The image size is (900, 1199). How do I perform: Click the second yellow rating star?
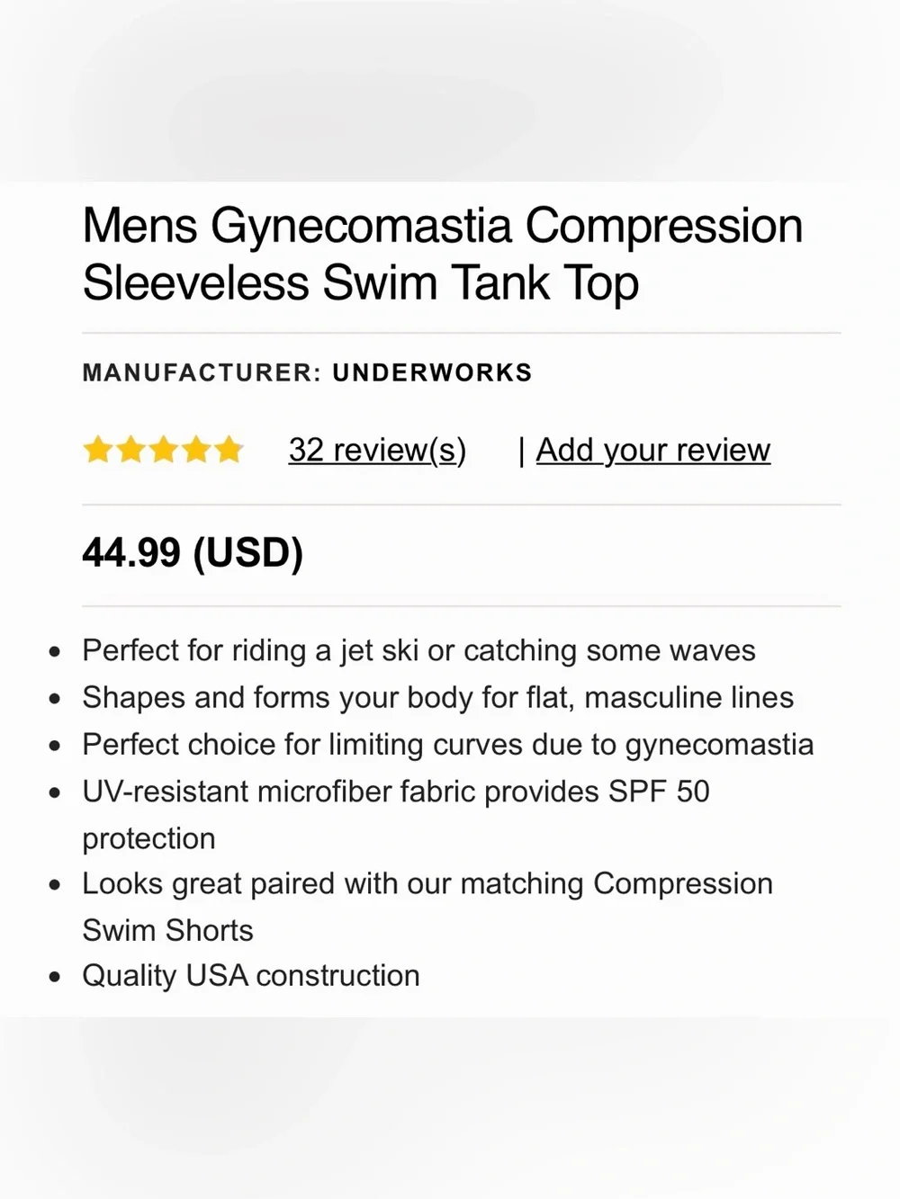click(130, 449)
